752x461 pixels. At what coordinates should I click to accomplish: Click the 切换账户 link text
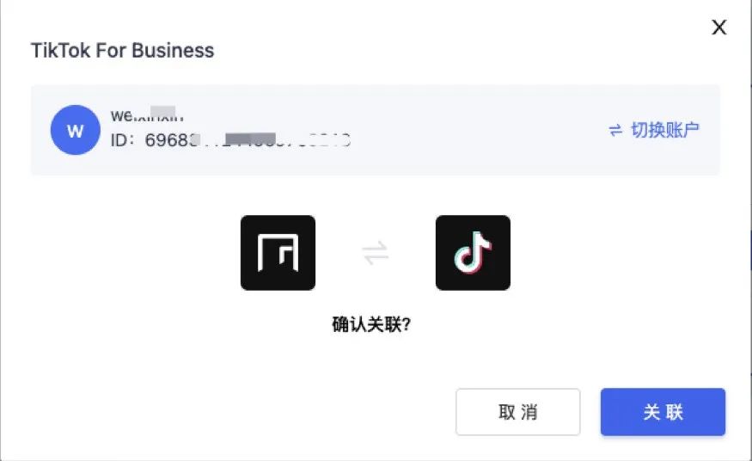pos(665,130)
